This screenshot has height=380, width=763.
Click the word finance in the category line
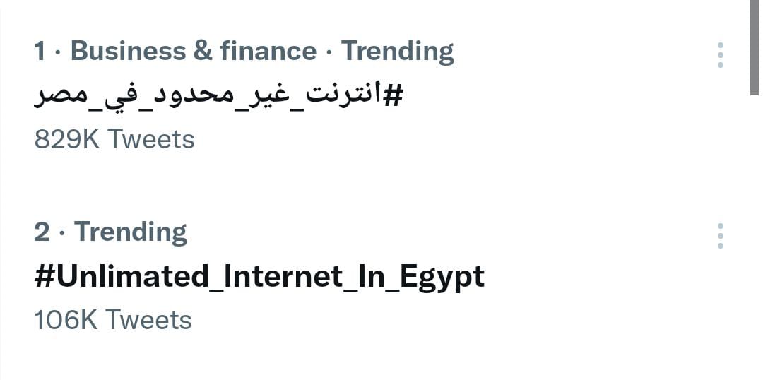[x=268, y=51]
